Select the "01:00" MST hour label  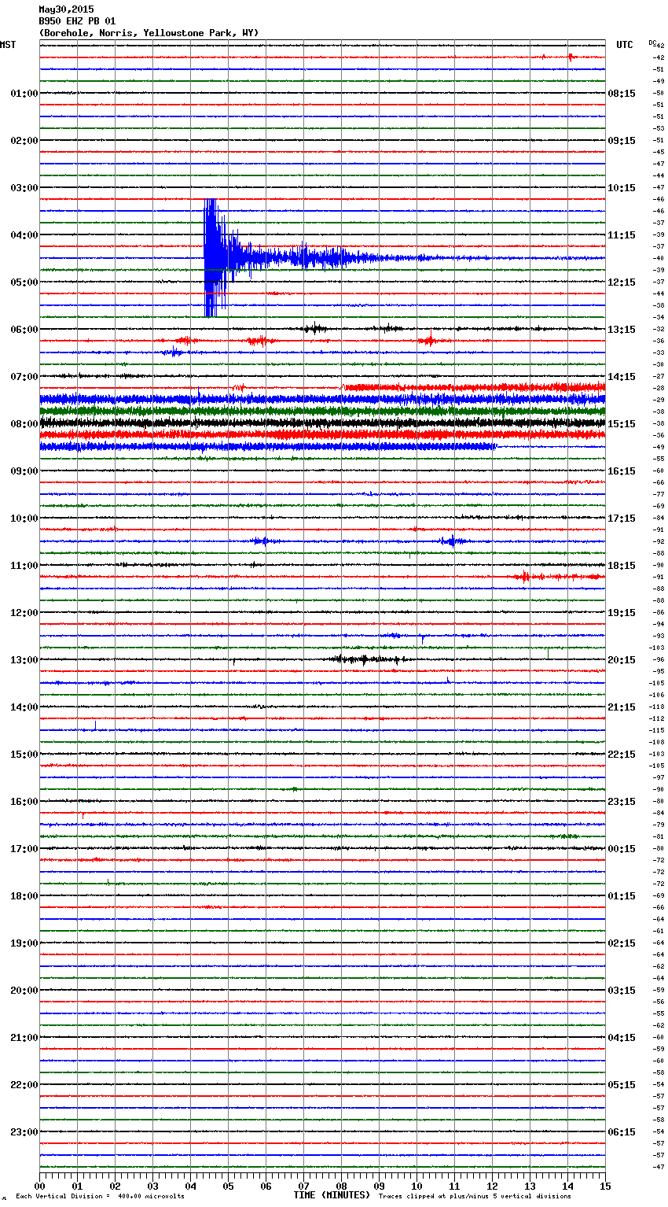pyautogui.click(x=24, y=94)
